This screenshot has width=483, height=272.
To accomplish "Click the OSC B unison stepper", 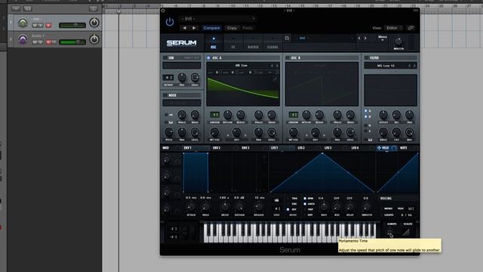I will (x=294, y=115).
